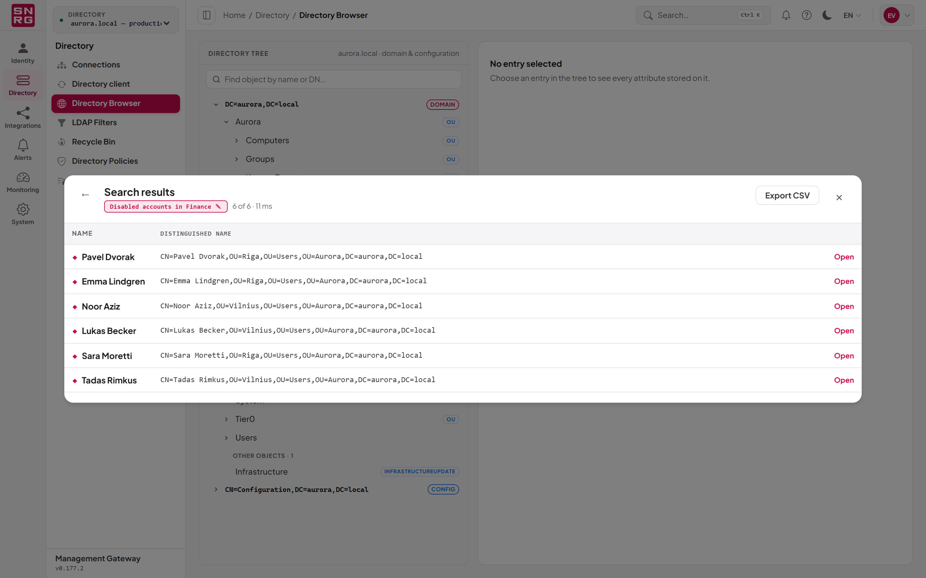The image size is (926, 578).
Task: Open LDAP Filters menu item
Action: pyautogui.click(x=115, y=123)
